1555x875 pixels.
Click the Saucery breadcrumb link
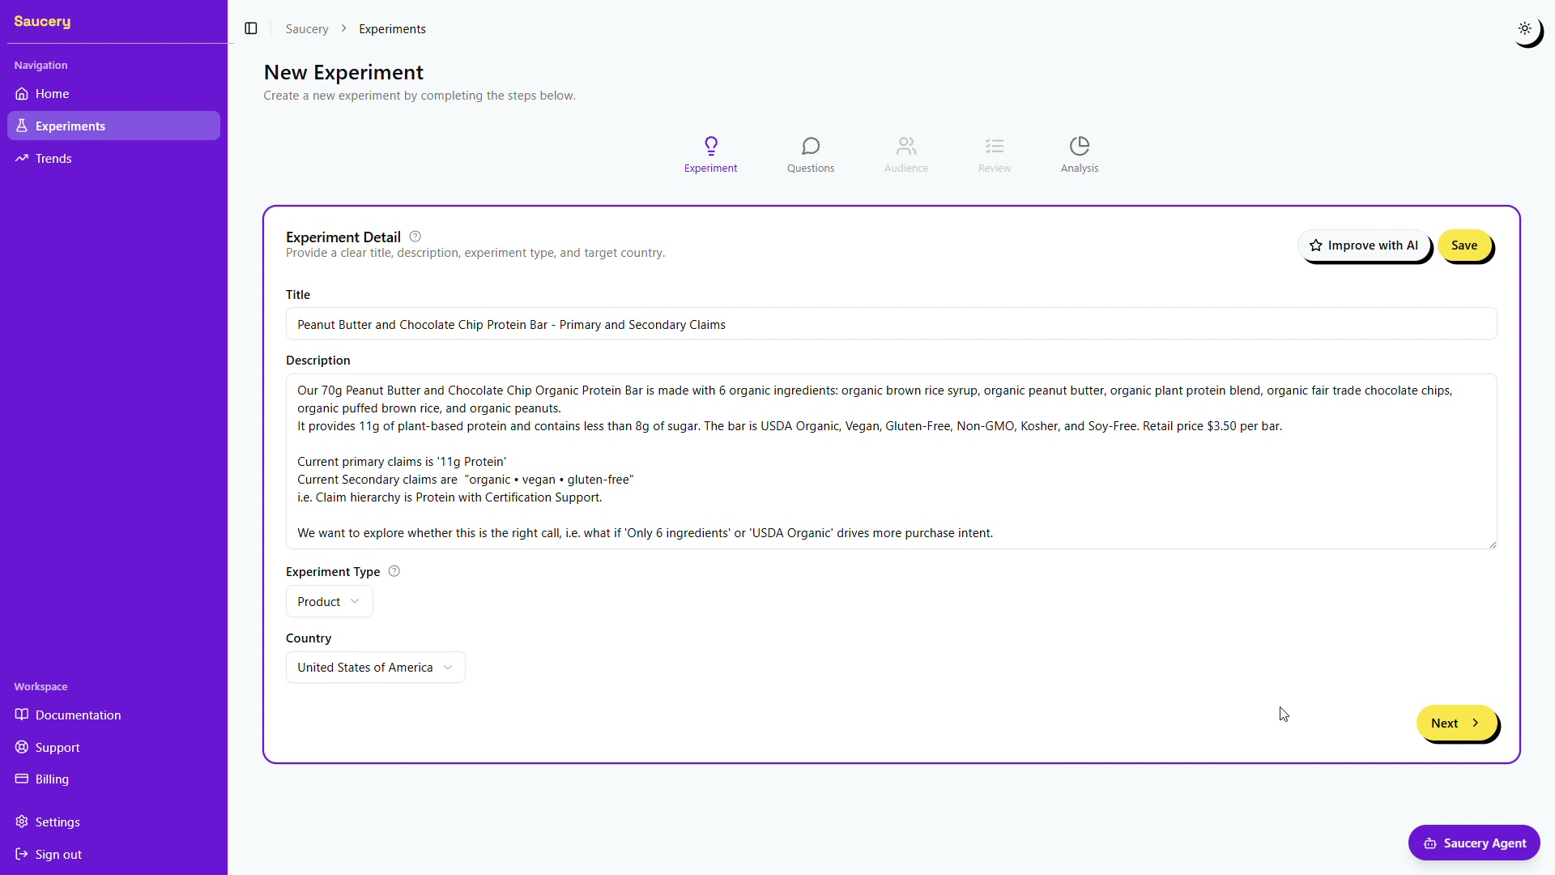(307, 29)
